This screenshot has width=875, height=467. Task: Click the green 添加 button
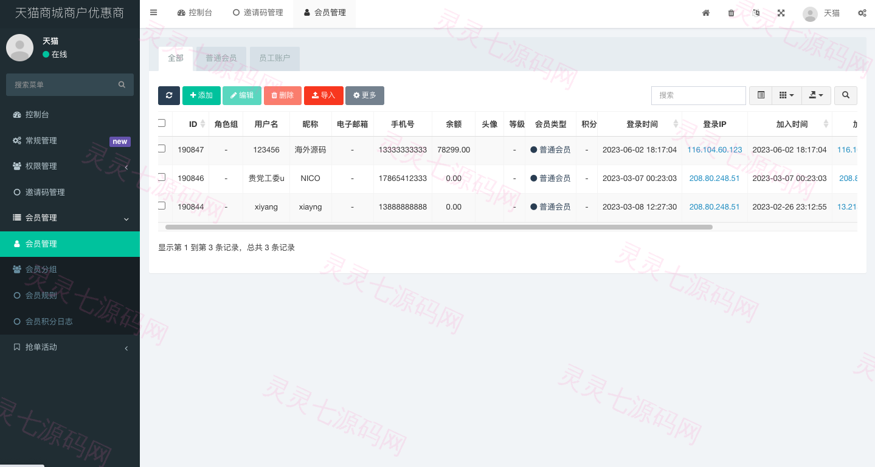tap(201, 95)
